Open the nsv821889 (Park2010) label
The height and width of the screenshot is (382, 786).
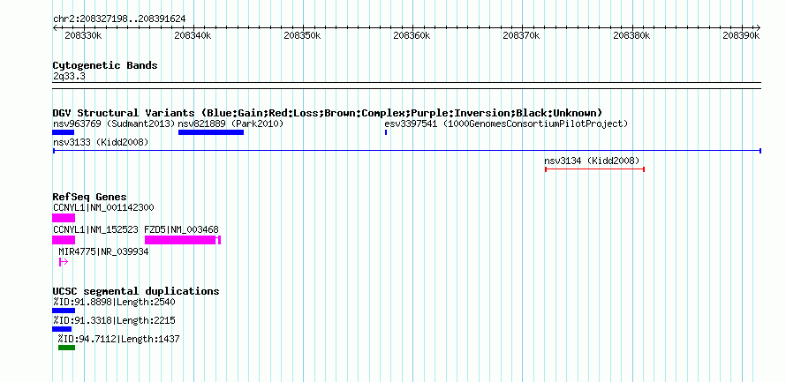231,124
